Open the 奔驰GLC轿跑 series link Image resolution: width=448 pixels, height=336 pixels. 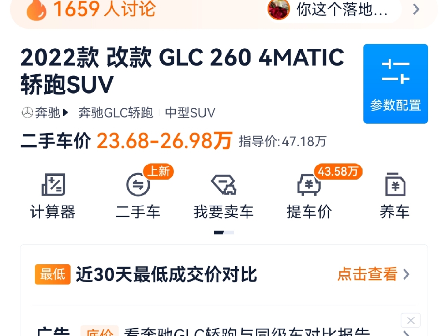115,112
